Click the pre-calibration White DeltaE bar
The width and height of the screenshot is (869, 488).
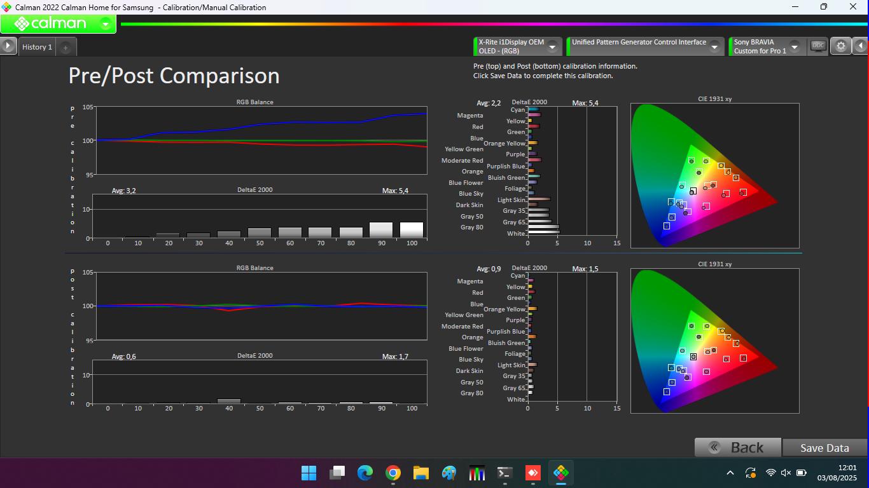544,232
